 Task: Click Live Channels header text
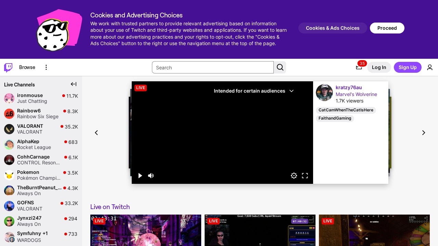(20, 85)
